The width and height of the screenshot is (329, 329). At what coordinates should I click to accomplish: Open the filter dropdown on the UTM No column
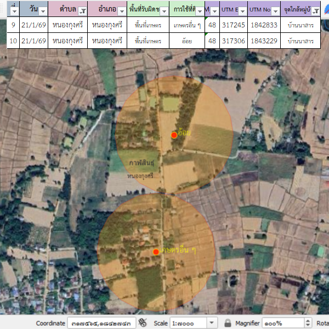[275, 11]
